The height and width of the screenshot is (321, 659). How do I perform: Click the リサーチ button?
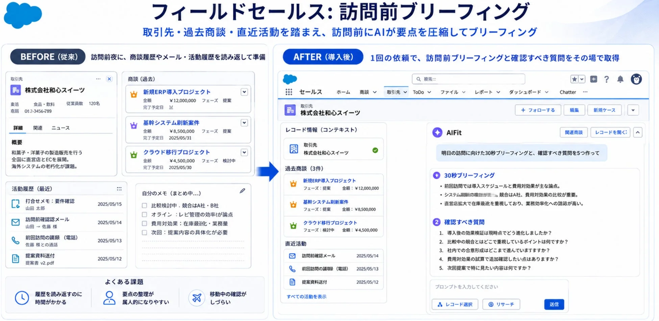[x=501, y=304]
